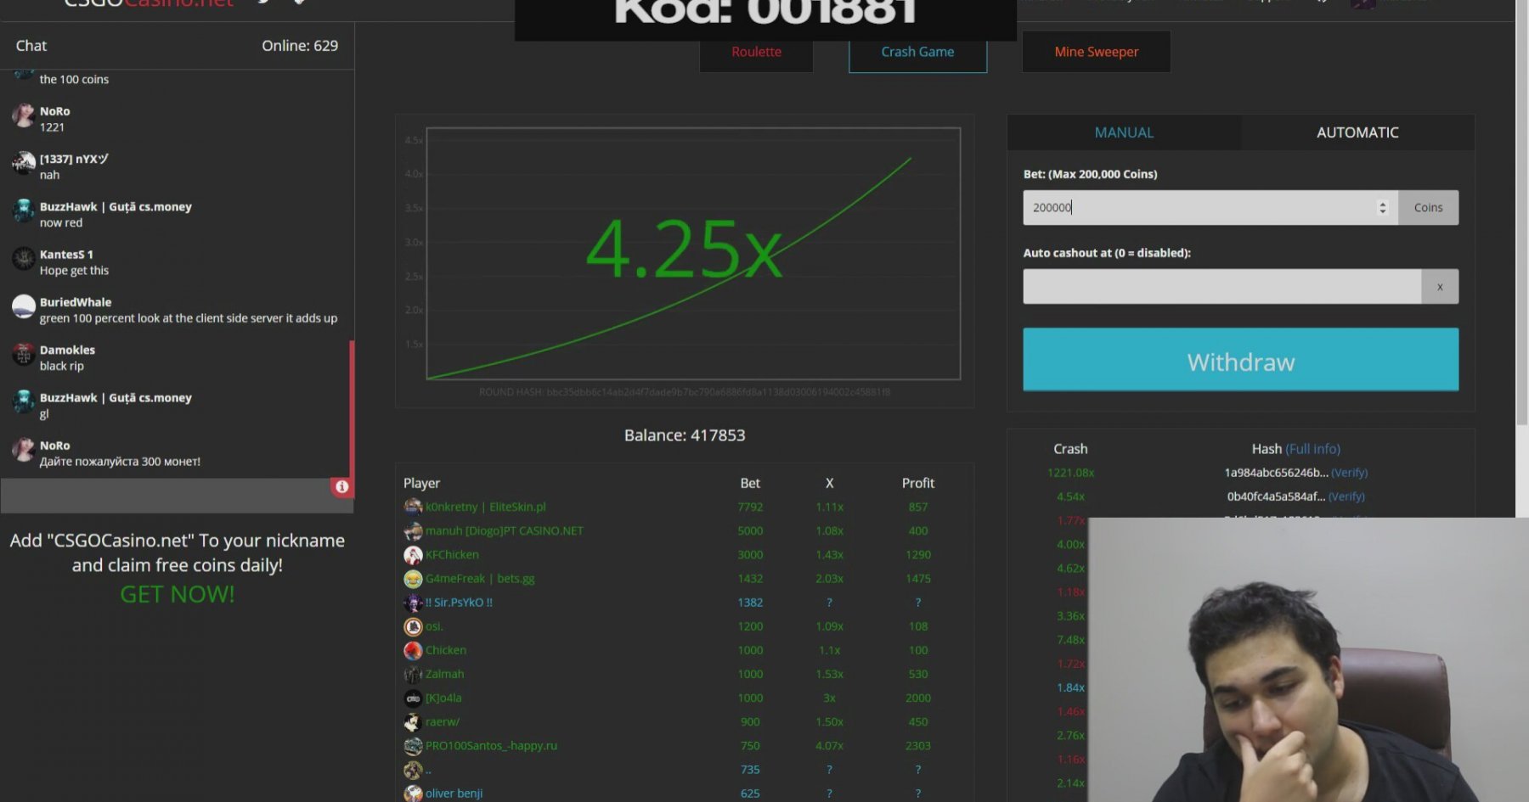1529x802 pixels.
Task: Switch to the Roulette game tab
Action: [x=756, y=52]
